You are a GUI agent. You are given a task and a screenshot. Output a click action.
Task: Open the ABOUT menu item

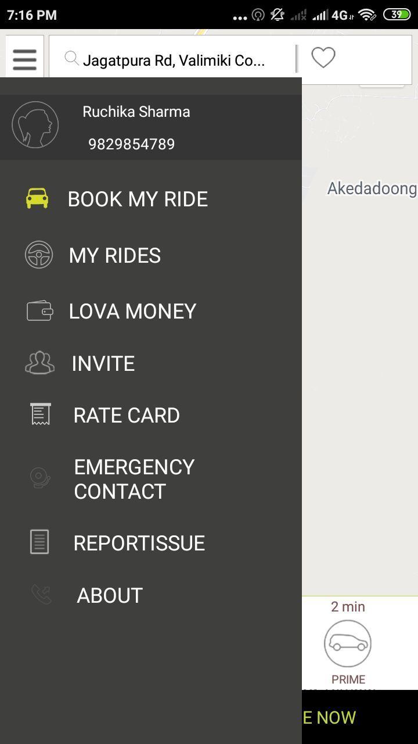(110, 596)
